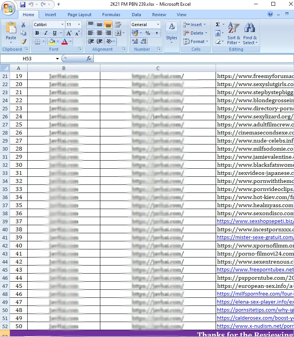Redo action in Quick Access toolbar

pos(43,4)
